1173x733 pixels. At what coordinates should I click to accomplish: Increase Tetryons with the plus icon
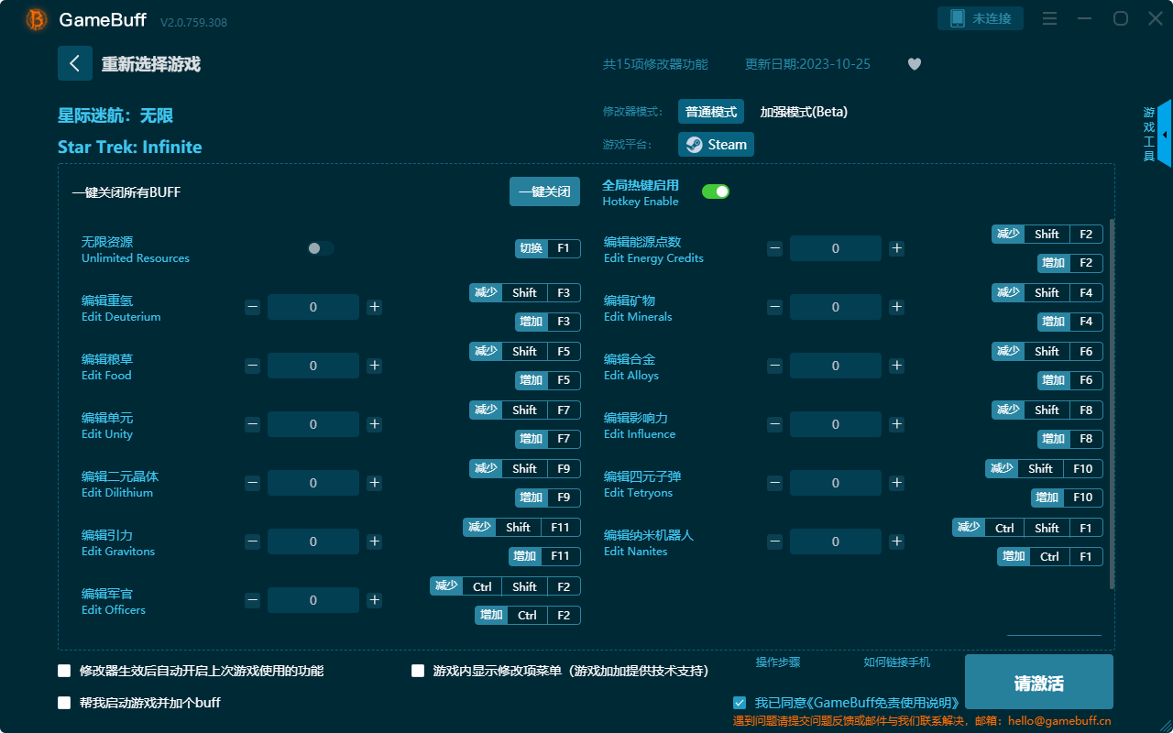pos(896,483)
